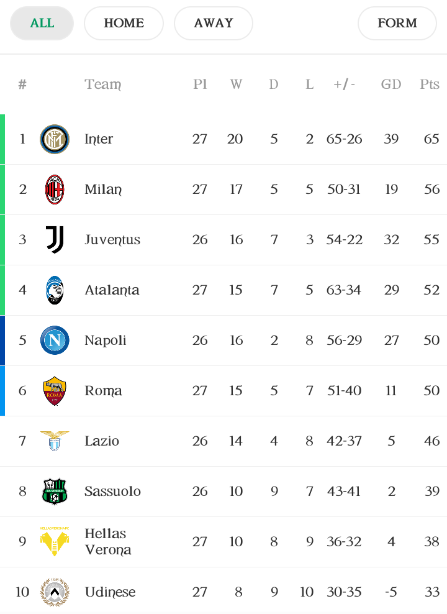Click the Inter club crest icon

[55, 139]
